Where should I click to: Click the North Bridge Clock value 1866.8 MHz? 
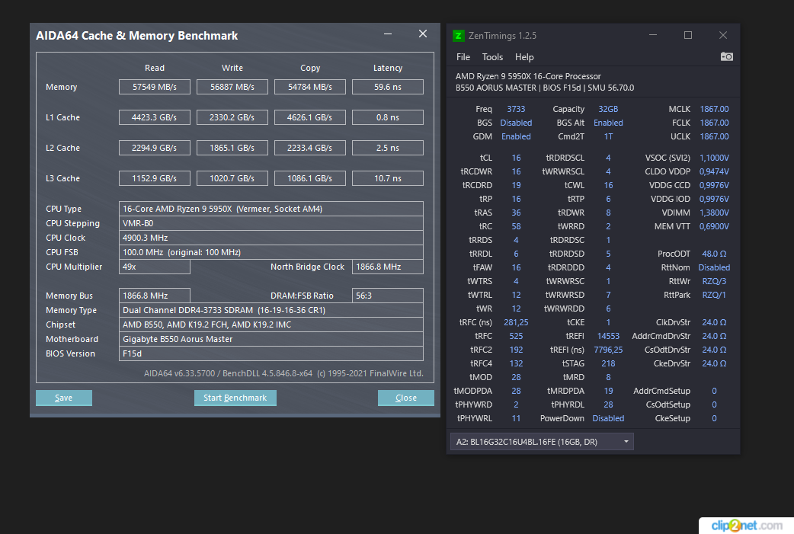click(387, 267)
